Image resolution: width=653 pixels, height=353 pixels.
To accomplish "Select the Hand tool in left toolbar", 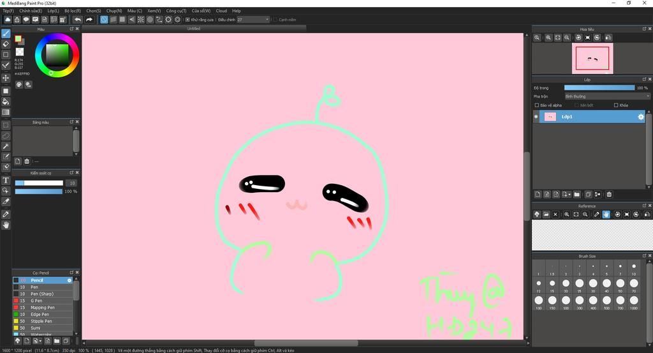I will [x=6, y=225].
